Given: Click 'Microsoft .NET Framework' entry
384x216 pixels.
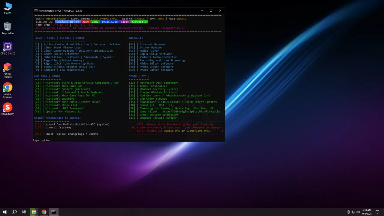Looking at the screenshot, I should [59, 108].
